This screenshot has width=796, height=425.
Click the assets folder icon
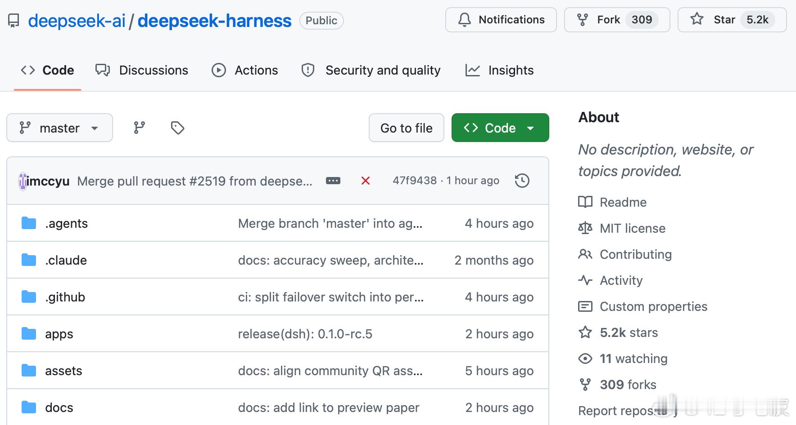pos(29,371)
